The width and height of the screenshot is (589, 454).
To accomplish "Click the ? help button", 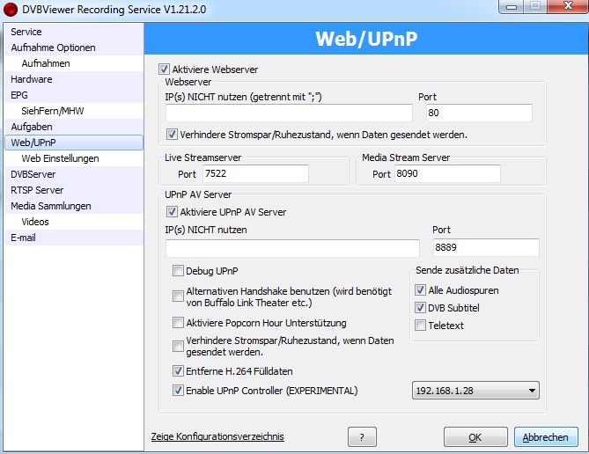I will tap(362, 436).
